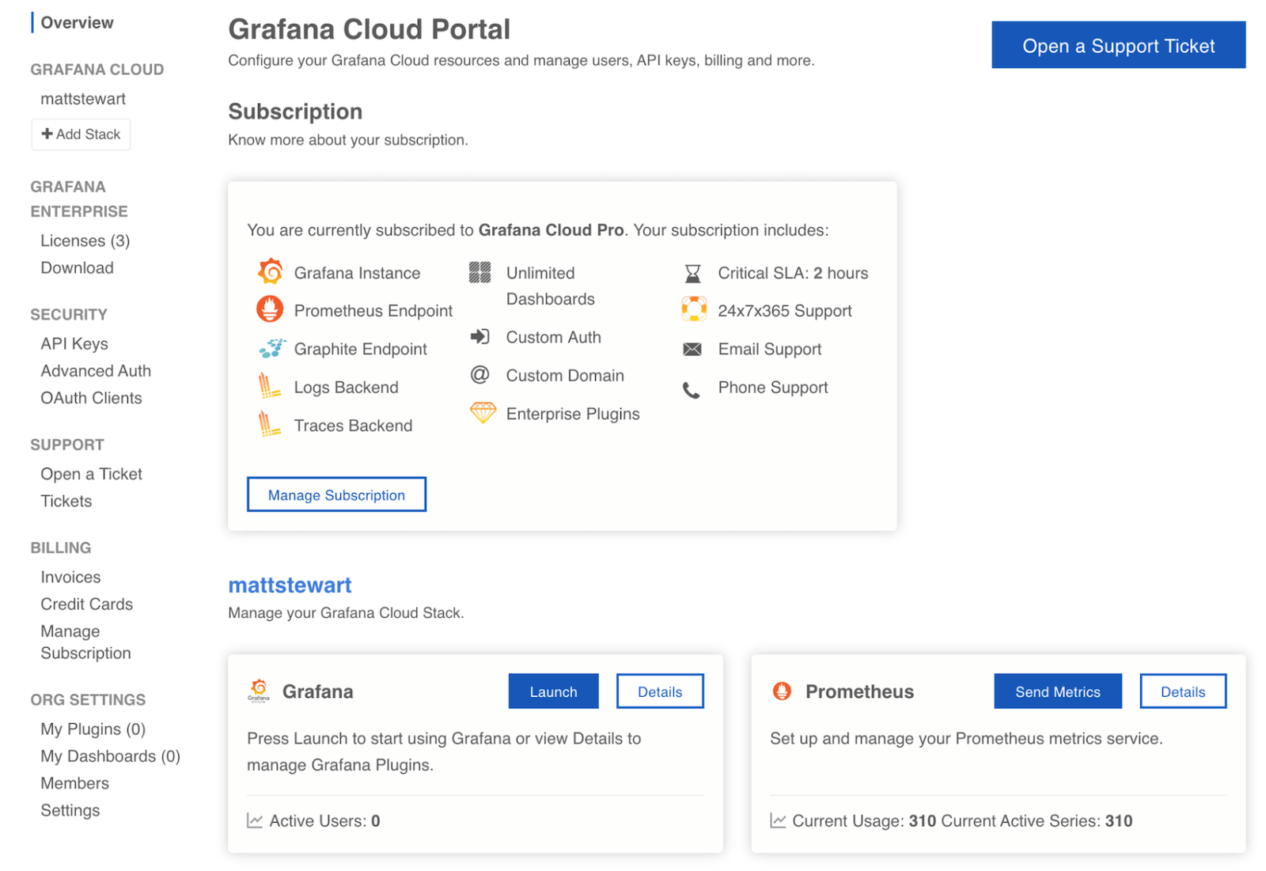Click the Grafana Instance flame icon
Image resolution: width=1266 pixels, height=871 pixels.
[270, 271]
